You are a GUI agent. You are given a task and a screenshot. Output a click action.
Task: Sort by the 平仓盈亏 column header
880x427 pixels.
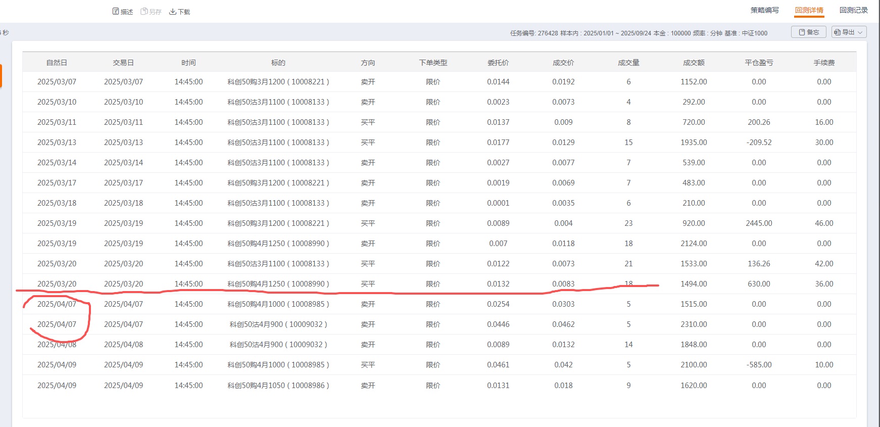759,63
